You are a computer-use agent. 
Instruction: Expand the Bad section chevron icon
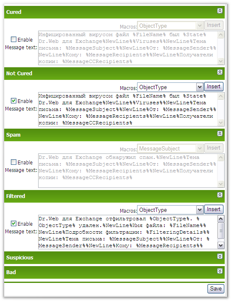[220, 271]
